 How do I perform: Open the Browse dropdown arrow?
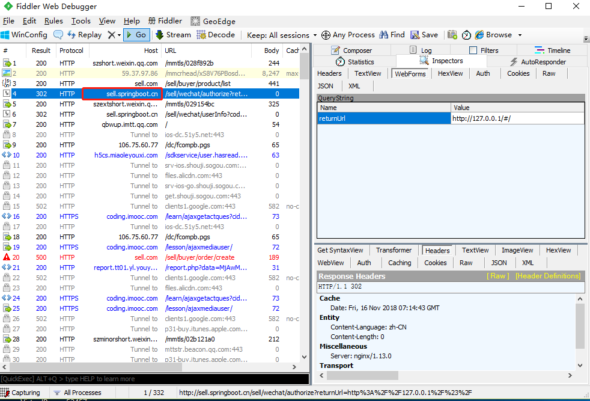pyautogui.click(x=520, y=35)
